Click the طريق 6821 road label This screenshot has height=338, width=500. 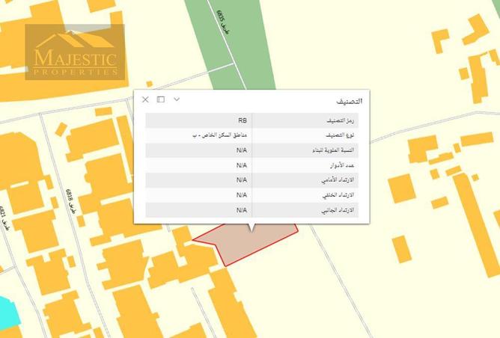click(5, 218)
